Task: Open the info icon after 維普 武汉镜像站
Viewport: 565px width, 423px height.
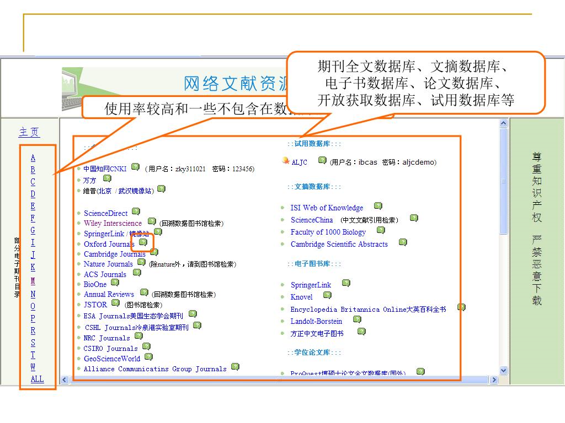Action: [162, 189]
